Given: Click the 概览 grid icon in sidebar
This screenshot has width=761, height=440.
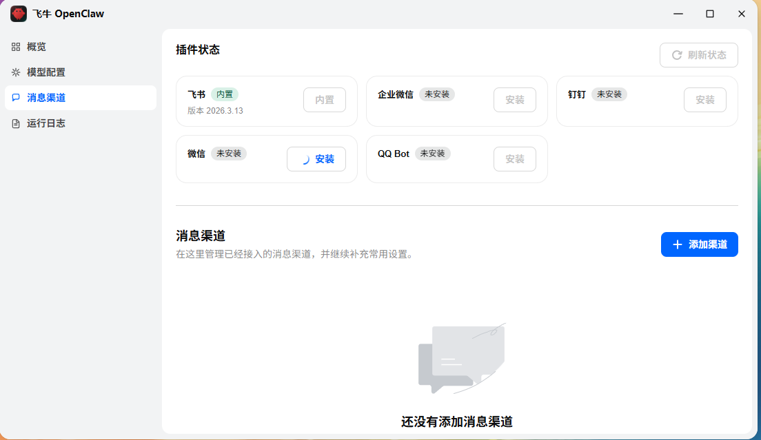Looking at the screenshot, I should (x=16, y=47).
